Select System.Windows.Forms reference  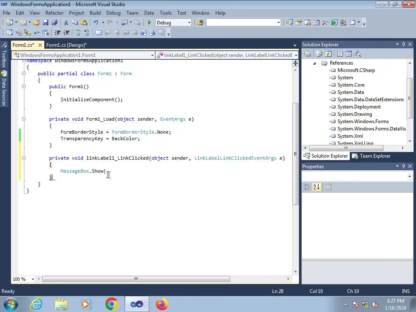point(363,121)
